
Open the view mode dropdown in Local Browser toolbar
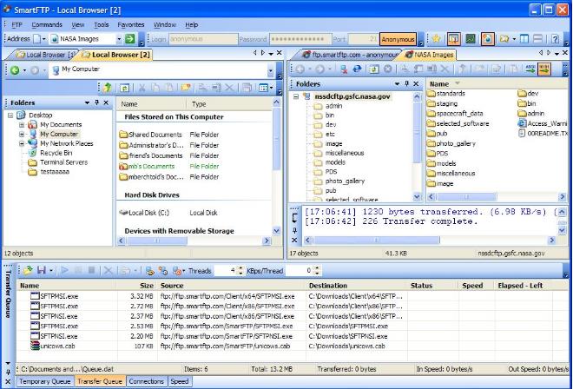pos(271,88)
